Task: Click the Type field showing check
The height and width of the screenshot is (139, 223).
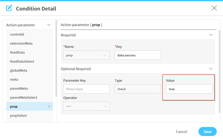Action: [x=138, y=89]
